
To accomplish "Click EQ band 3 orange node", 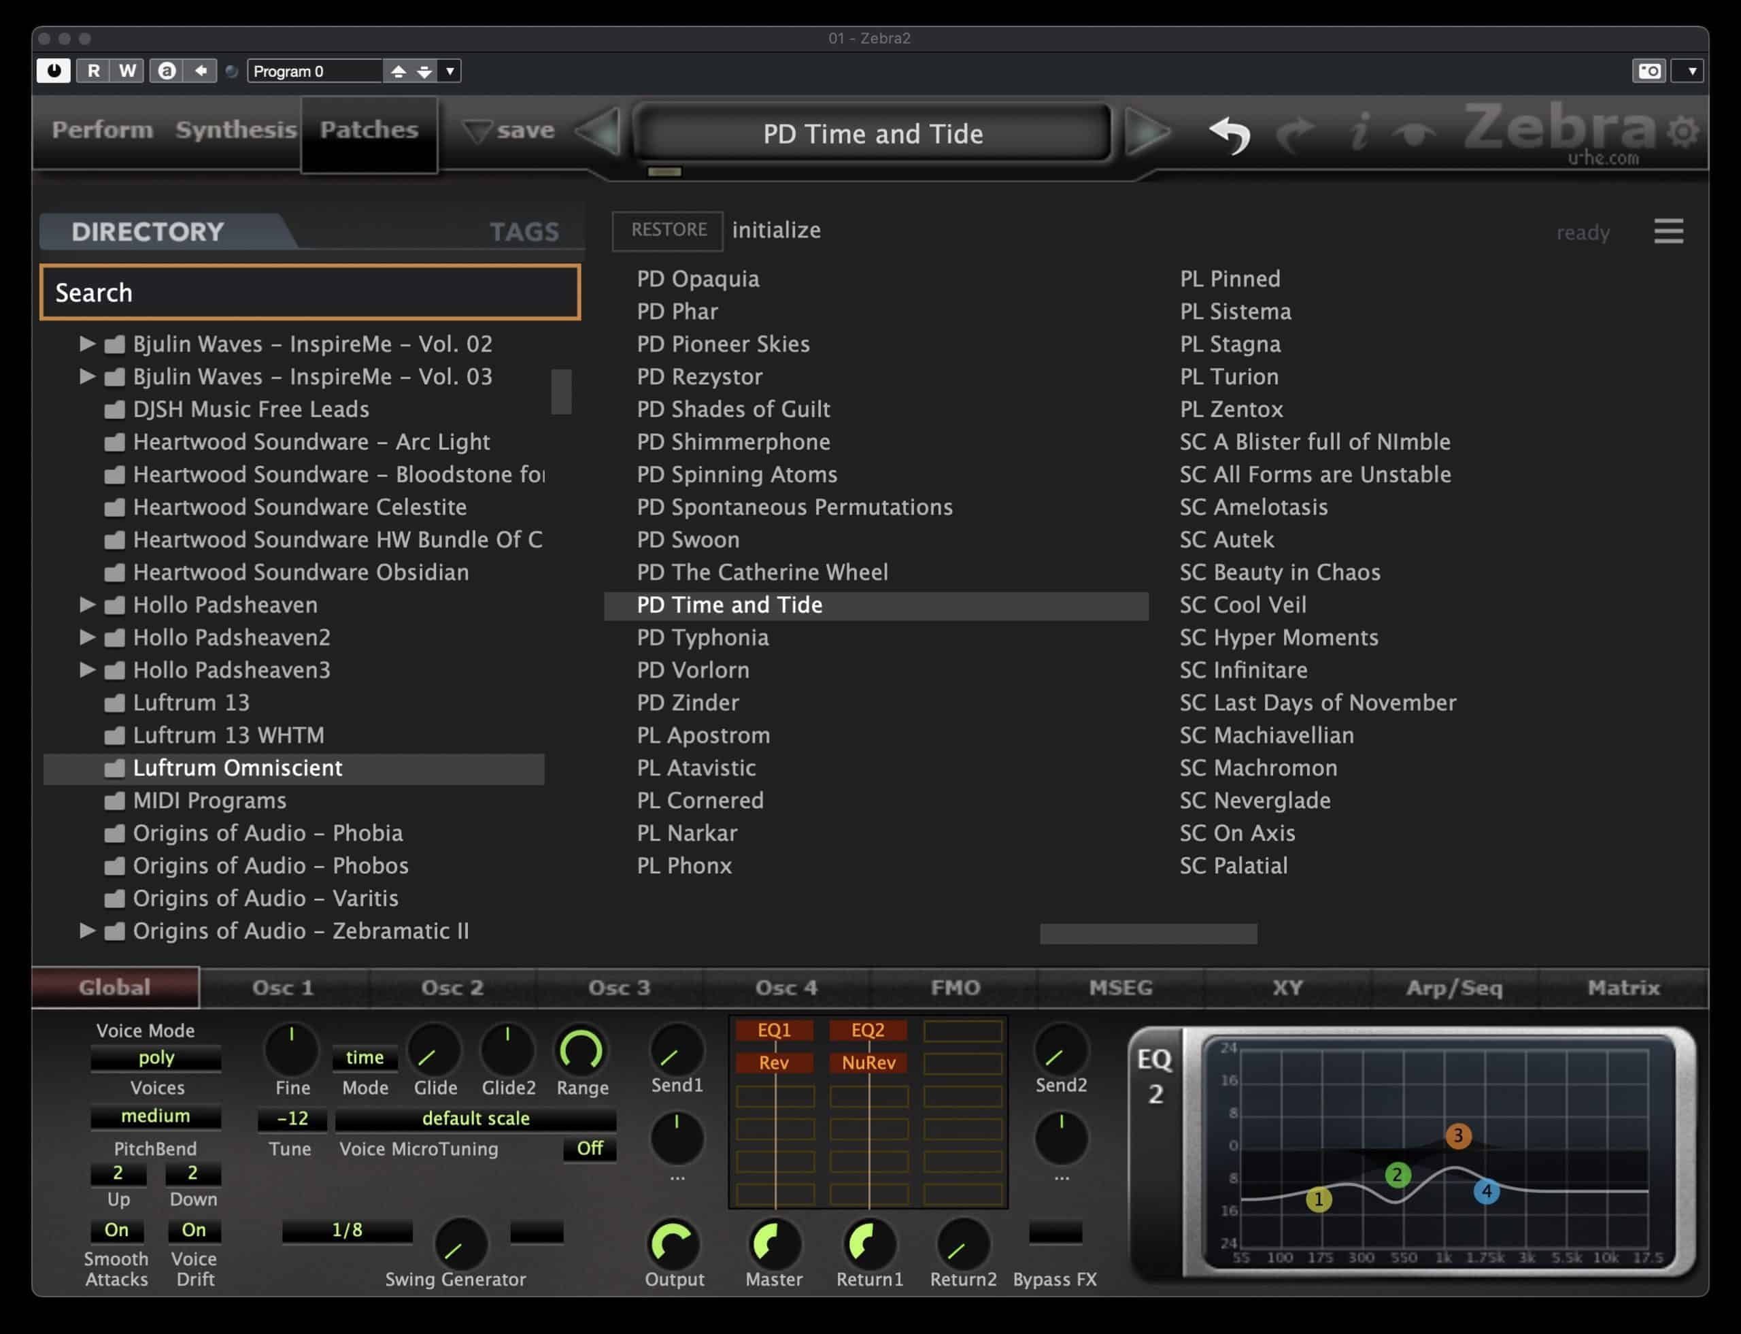I will tap(1457, 1135).
